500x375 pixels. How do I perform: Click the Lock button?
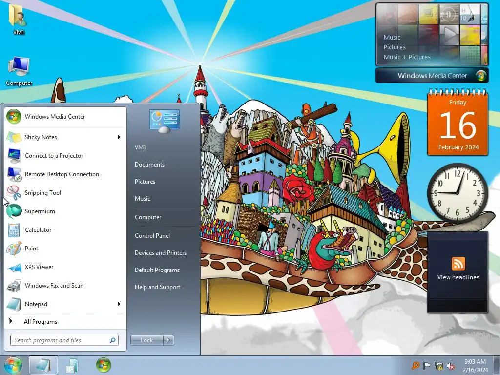(146, 340)
